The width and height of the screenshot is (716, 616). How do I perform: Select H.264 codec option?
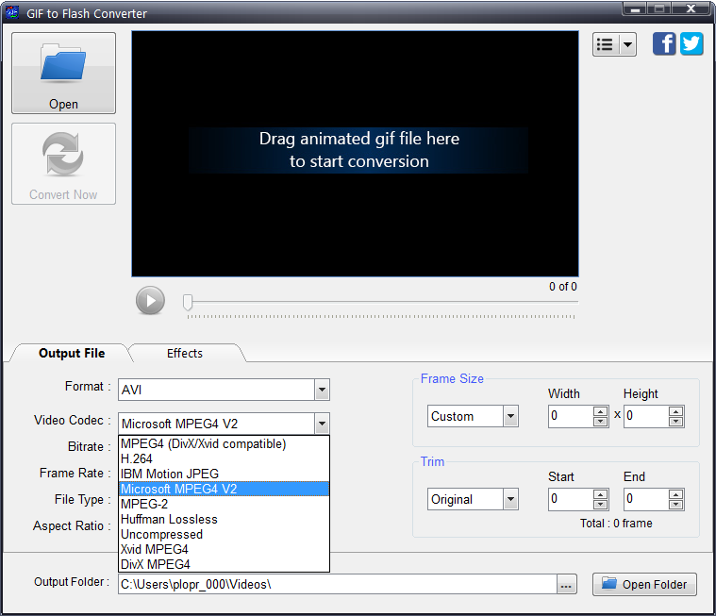point(224,458)
